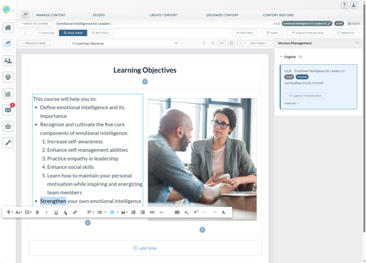Open the Courses book stack icon in sidebar
Image resolution: width=366 pixels, height=263 pixels.
click(8, 44)
